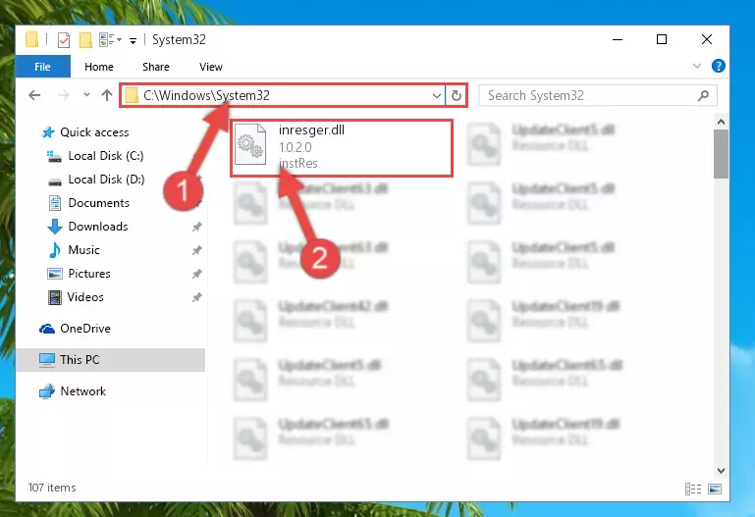Image resolution: width=755 pixels, height=517 pixels.
Task: Click the Downloads blue arrow icon
Action: [x=55, y=227]
